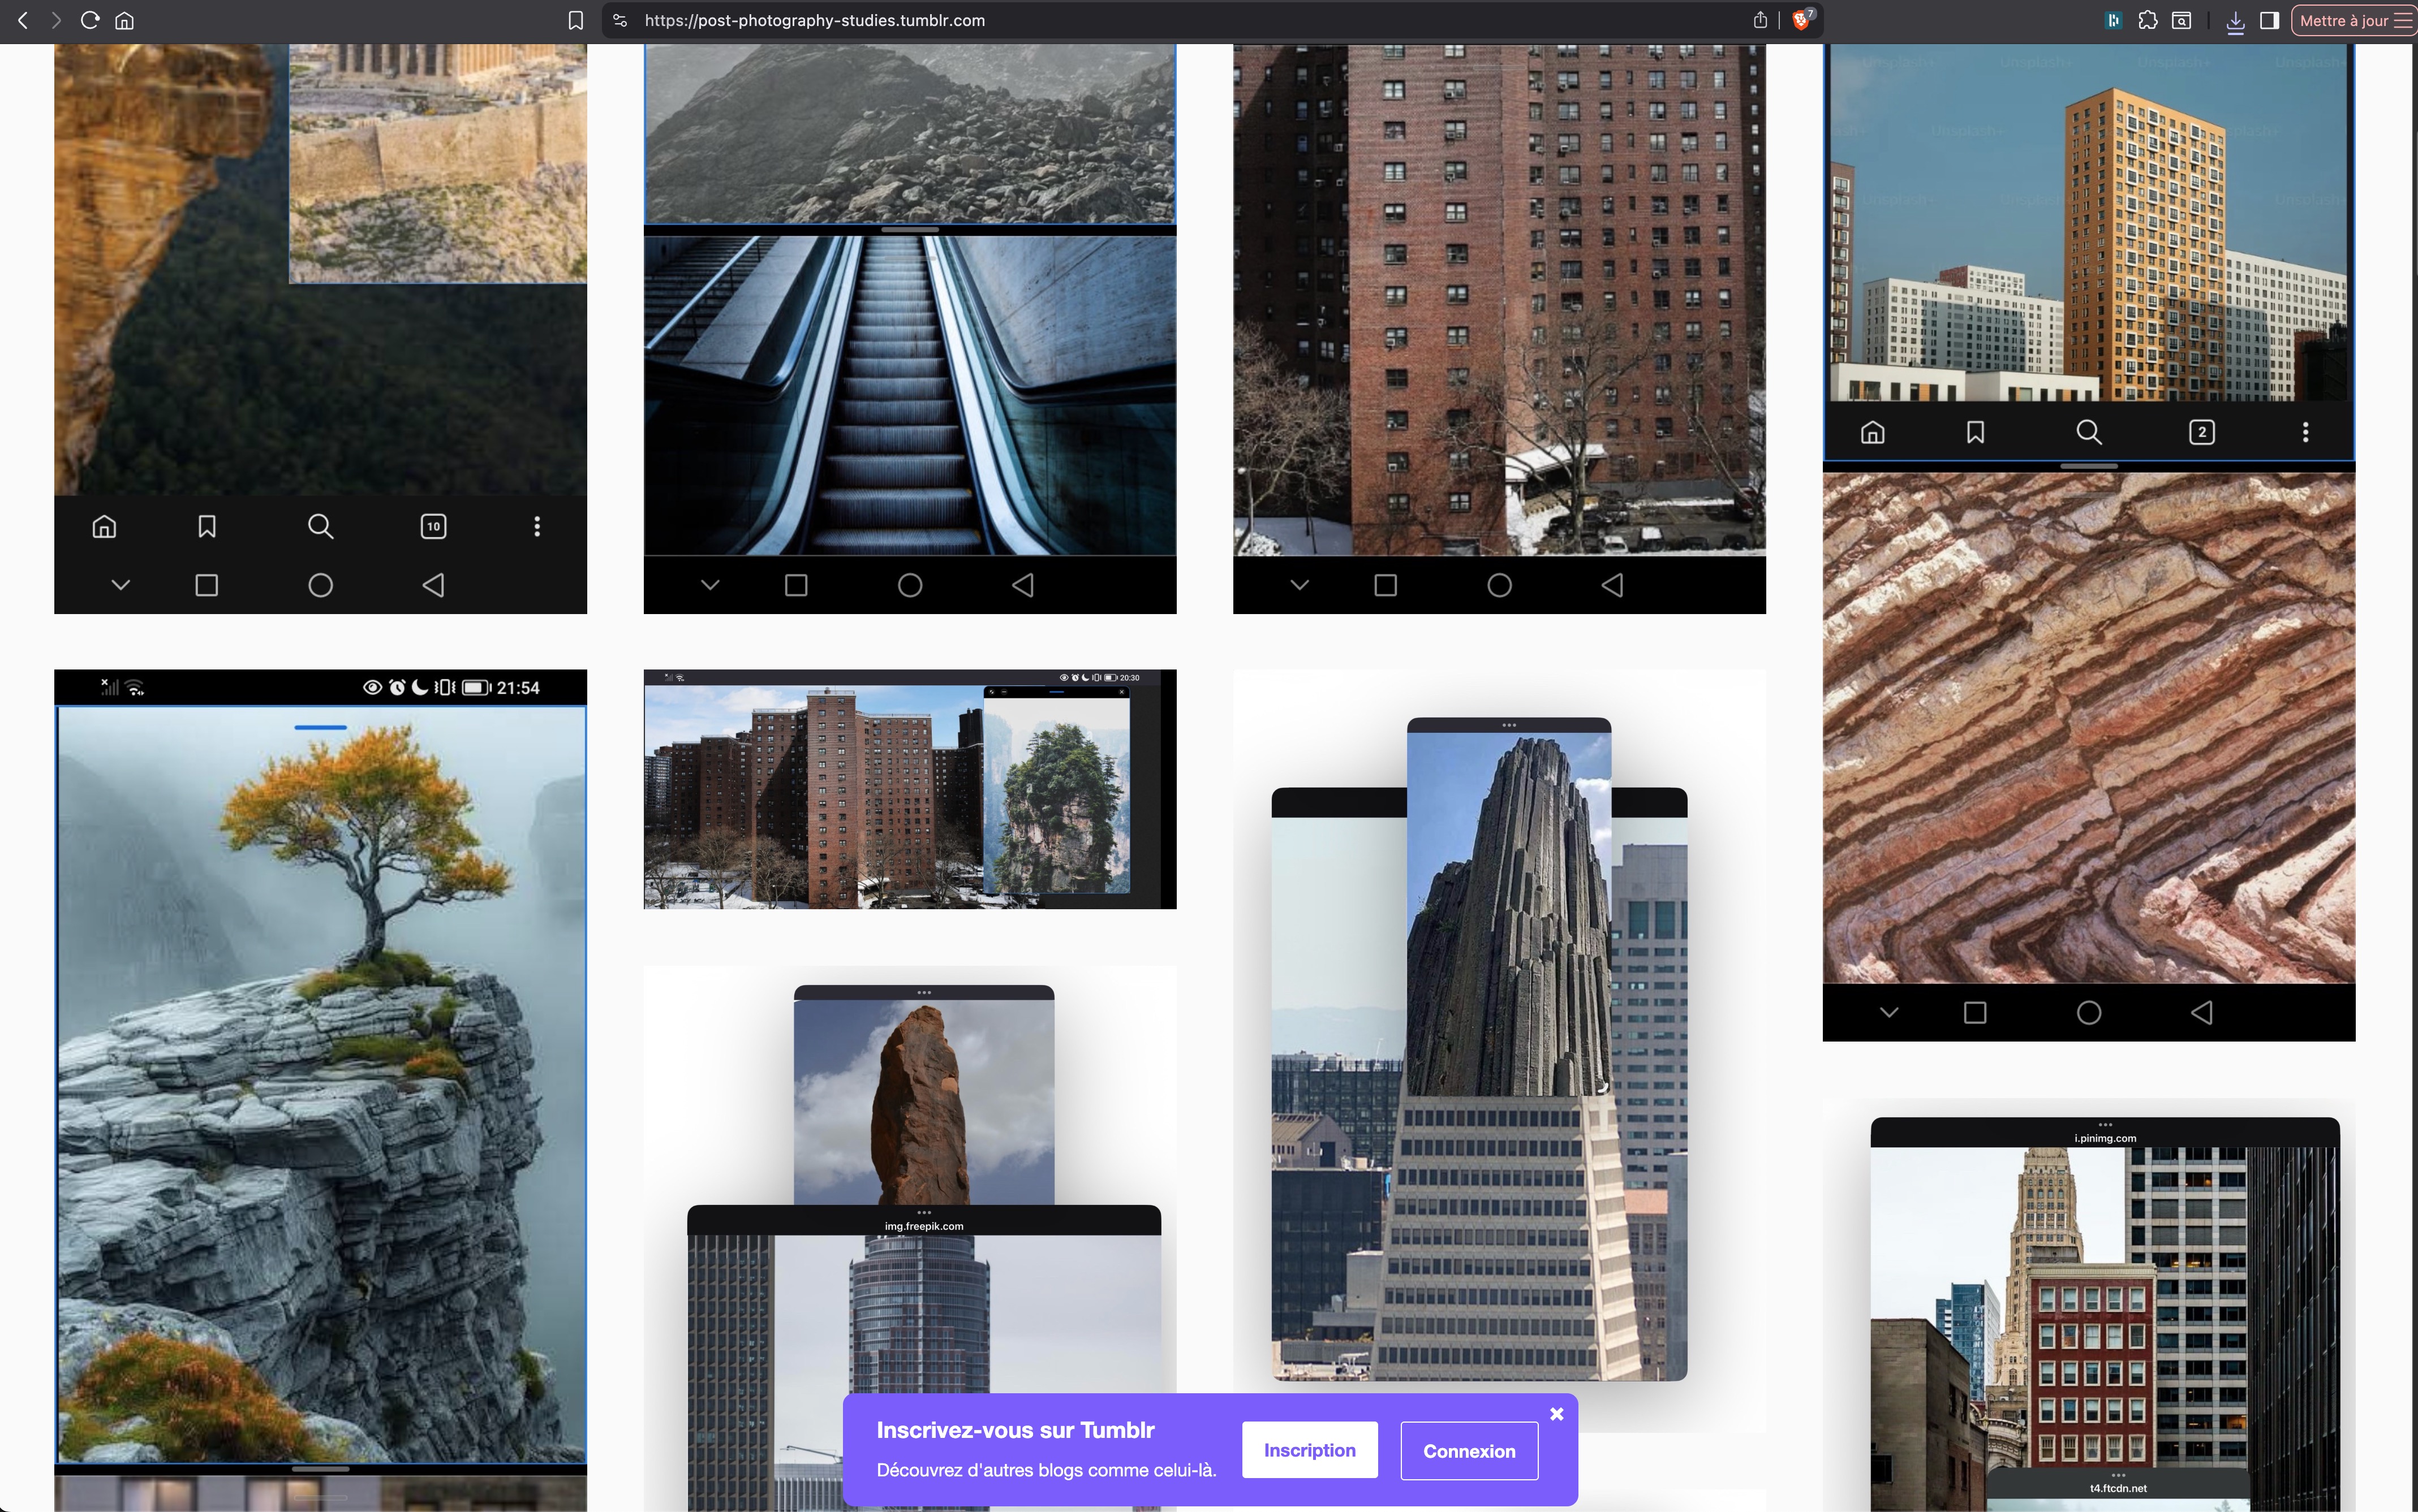Open site settings icon beside URL
The image size is (2418, 1512).
(x=620, y=20)
